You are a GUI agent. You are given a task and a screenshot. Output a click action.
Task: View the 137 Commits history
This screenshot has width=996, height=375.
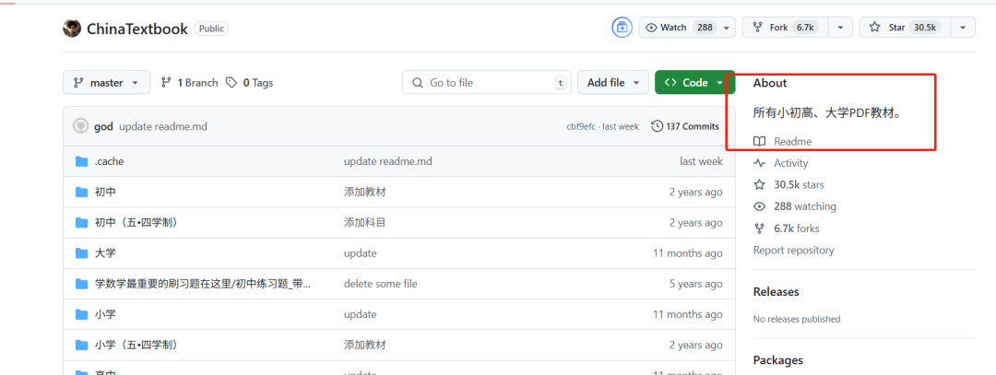point(685,126)
